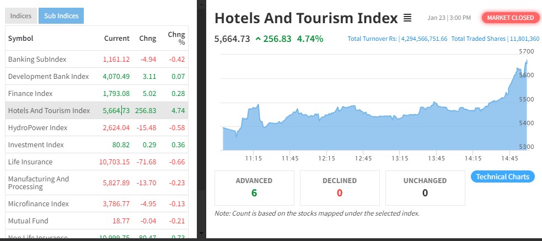Click the green up-arrow change indicator
The width and height of the screenshot is (542, 241).
coord(258,39)
